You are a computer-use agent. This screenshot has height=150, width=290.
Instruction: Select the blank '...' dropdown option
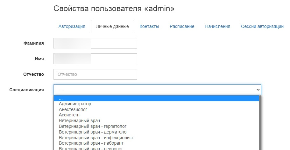[x=157, y=99]
